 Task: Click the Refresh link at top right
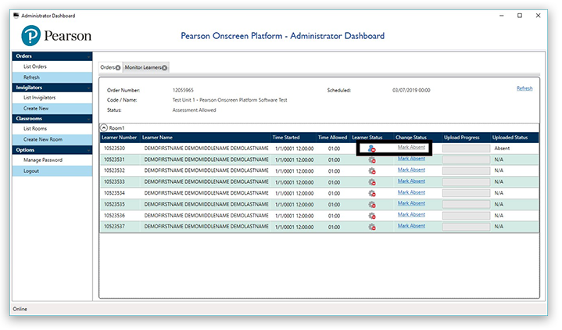click(x=524, y=88)
